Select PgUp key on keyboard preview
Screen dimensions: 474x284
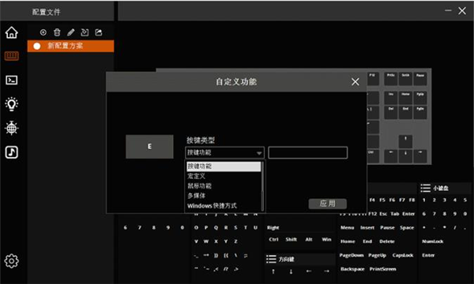pyautogui.click(x=420, y=98)
